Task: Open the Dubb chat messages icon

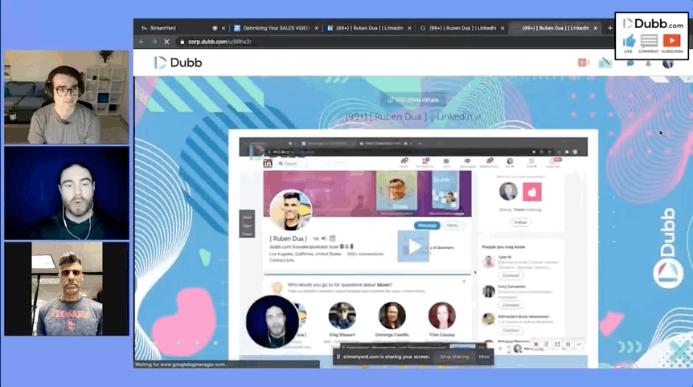Action: (630, 63)
